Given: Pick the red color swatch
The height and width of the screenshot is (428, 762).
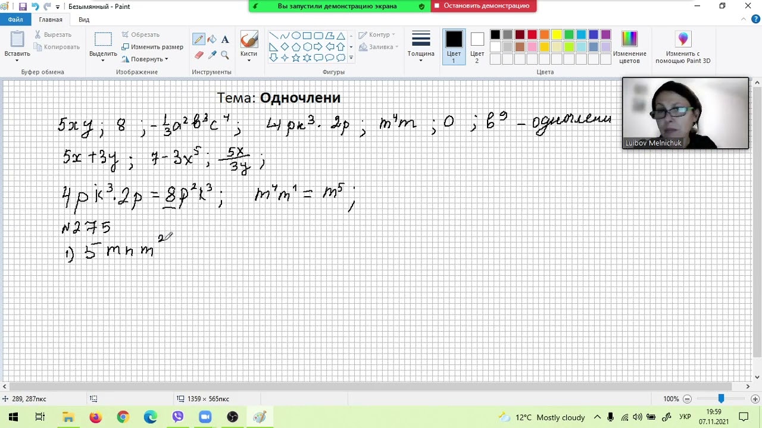Looking at the screenshot, I should point(532,34).
